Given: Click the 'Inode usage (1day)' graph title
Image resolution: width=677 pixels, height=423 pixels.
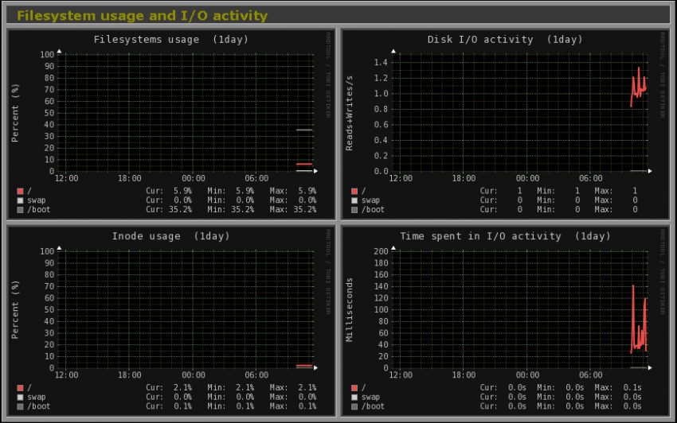Looking at the screenshot, I should pyautogui.click(x=171, y=236).
